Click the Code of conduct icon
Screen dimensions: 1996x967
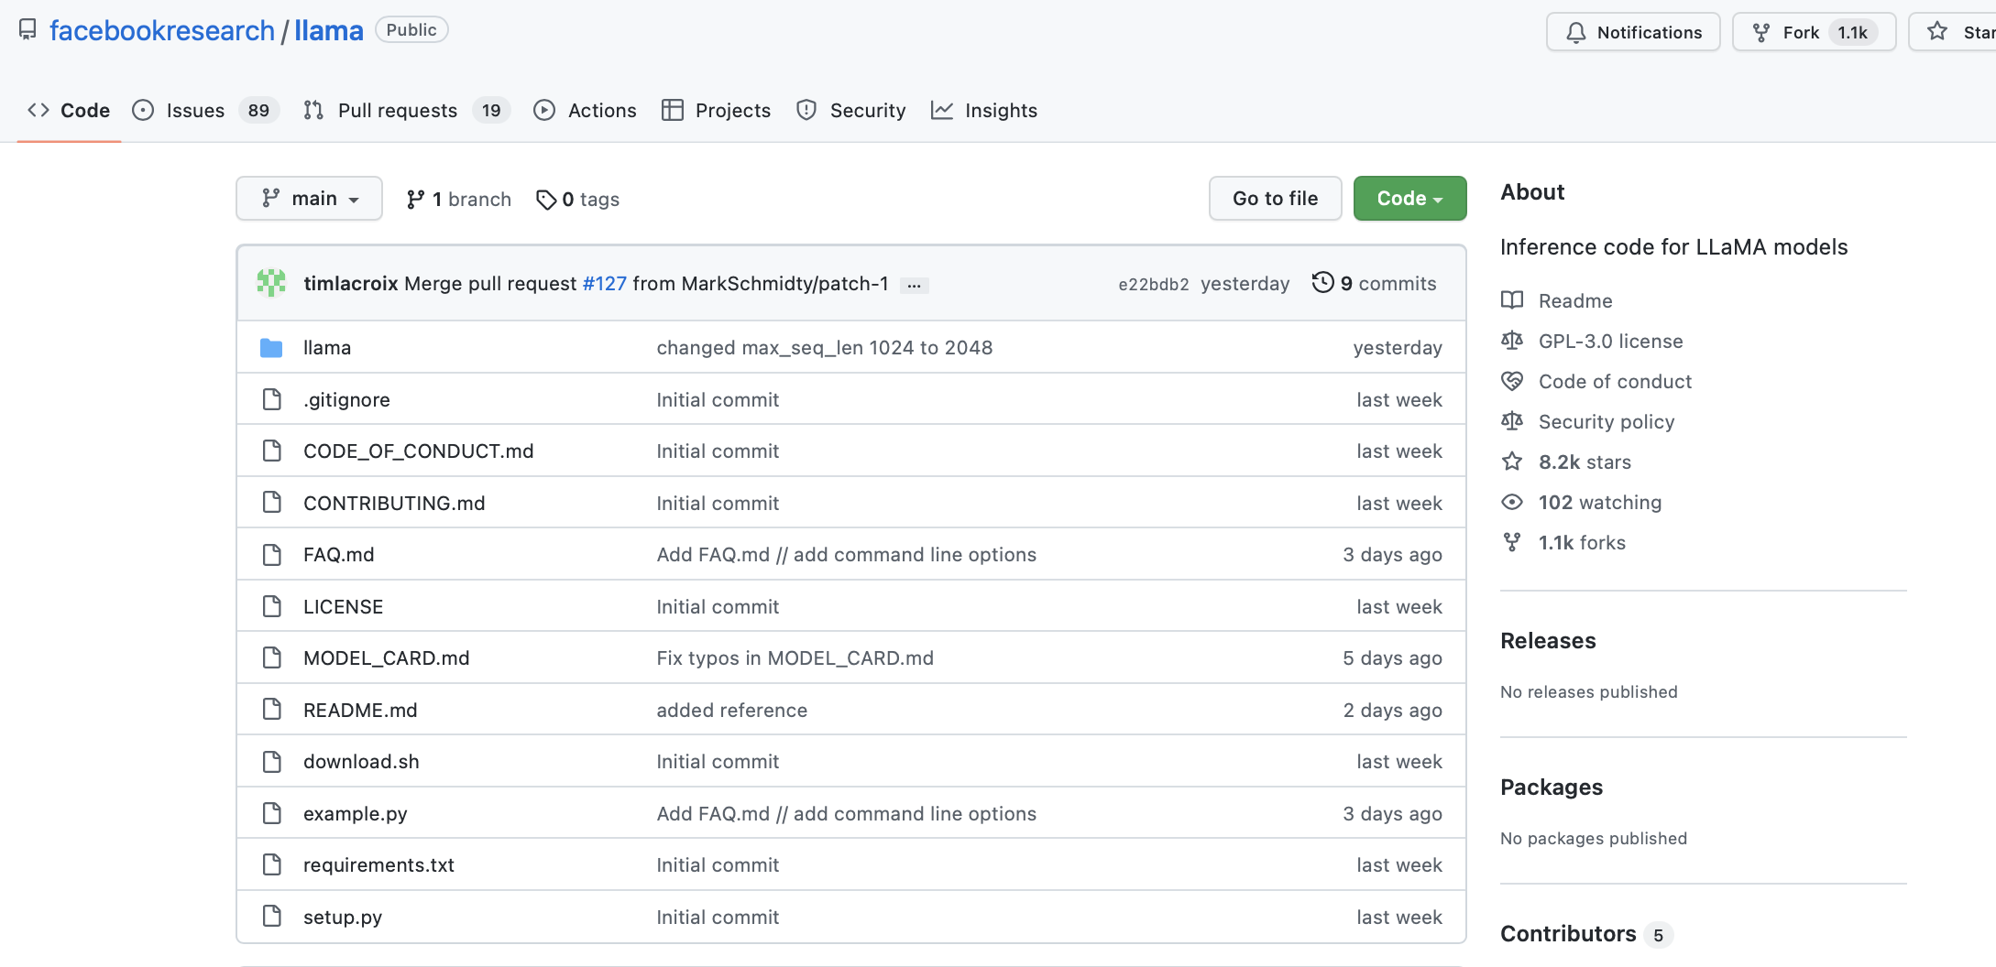(1512, 381)
